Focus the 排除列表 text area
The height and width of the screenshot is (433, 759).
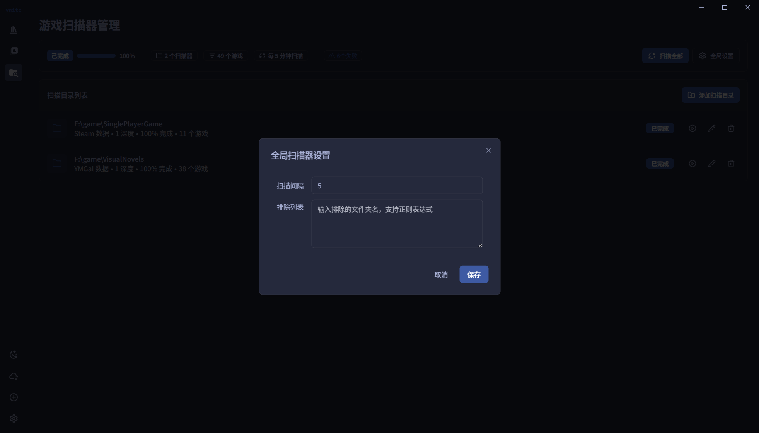point(397,224)
